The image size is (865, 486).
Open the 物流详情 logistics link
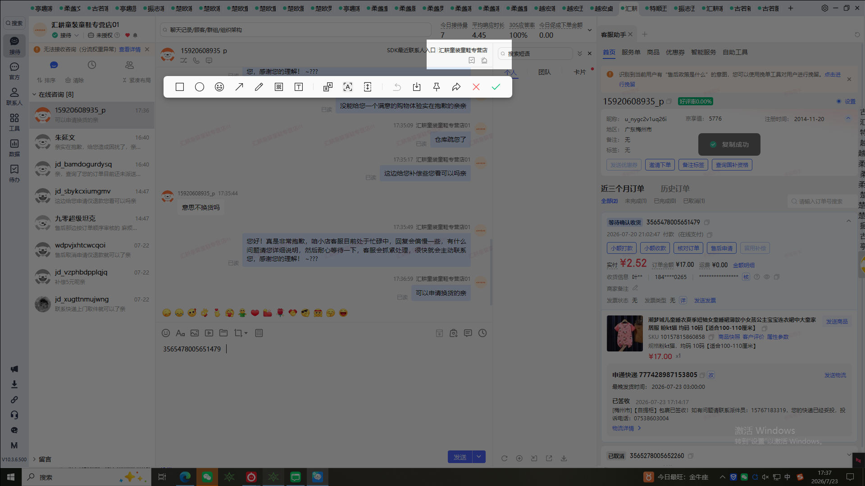(x=626, y=428)
